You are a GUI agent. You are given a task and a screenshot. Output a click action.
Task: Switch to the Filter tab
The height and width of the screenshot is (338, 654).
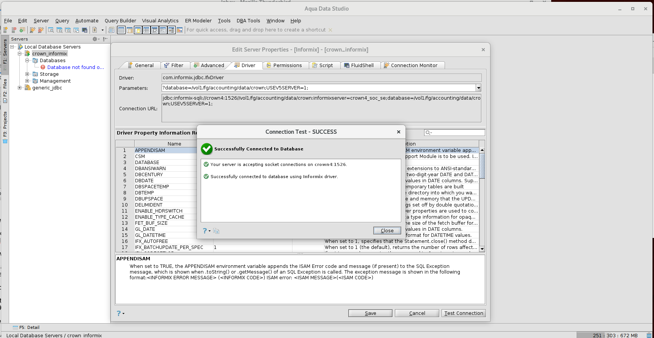pyautogui.click(x=174, y=65)
